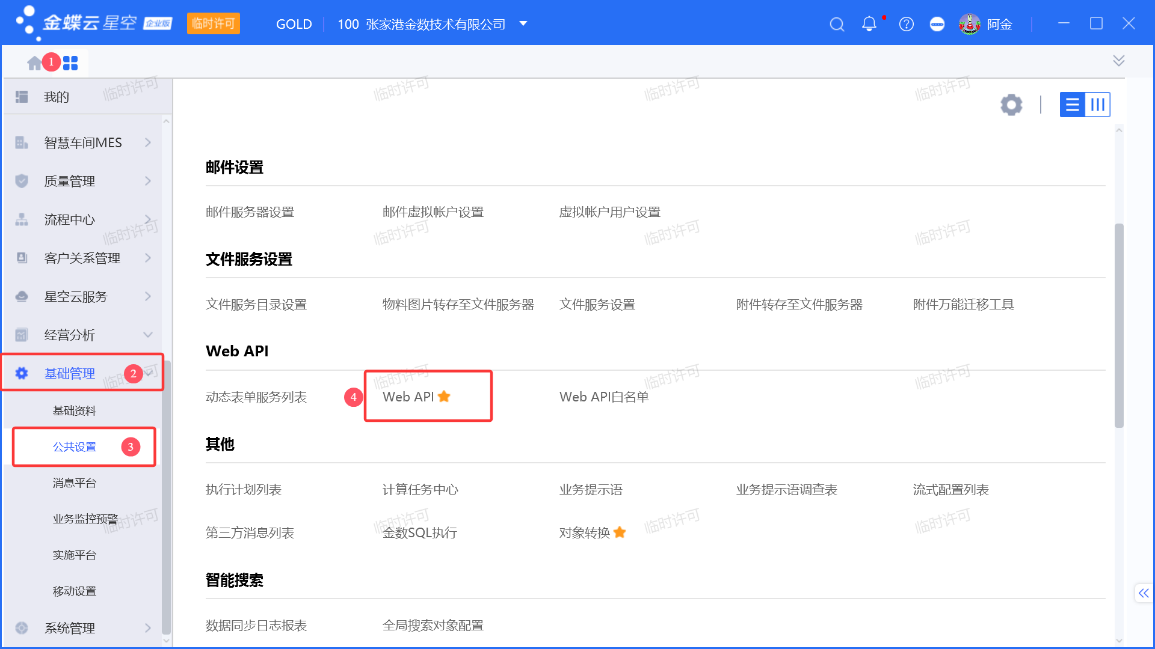Click the 质量管理 shield icon
Viewport: 1155px width, 649px height.
(x=22, y=181)
